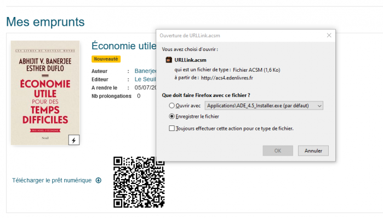
Task: Click the OK button
Action: tap(278, 151)
